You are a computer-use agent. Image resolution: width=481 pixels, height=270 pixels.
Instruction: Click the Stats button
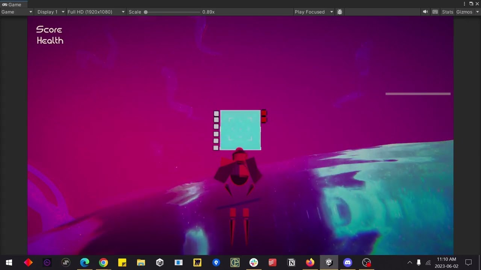(448, 12)
